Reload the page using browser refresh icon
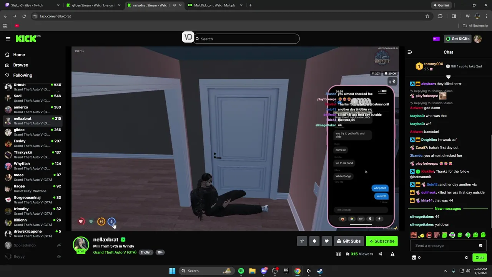Image resolution: width=492 pixels, height=277 pixels. click(x=24, y=16)
